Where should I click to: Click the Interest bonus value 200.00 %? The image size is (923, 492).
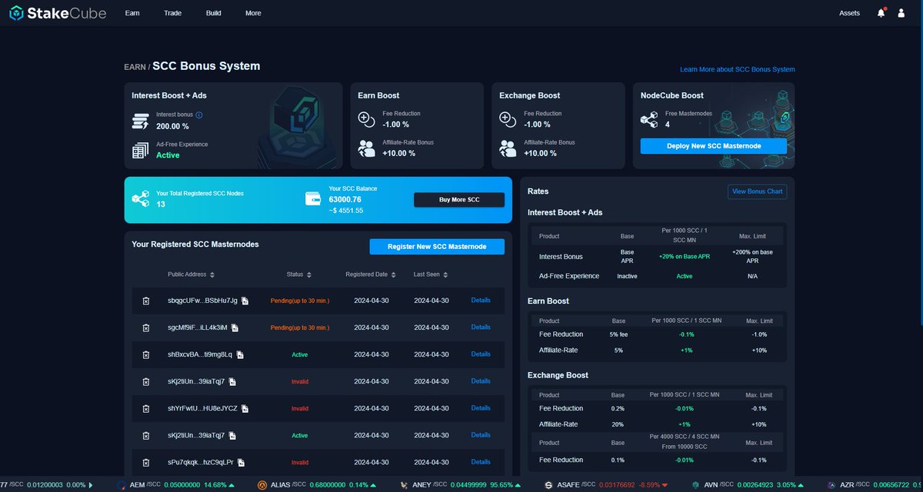tap(172, 126)
